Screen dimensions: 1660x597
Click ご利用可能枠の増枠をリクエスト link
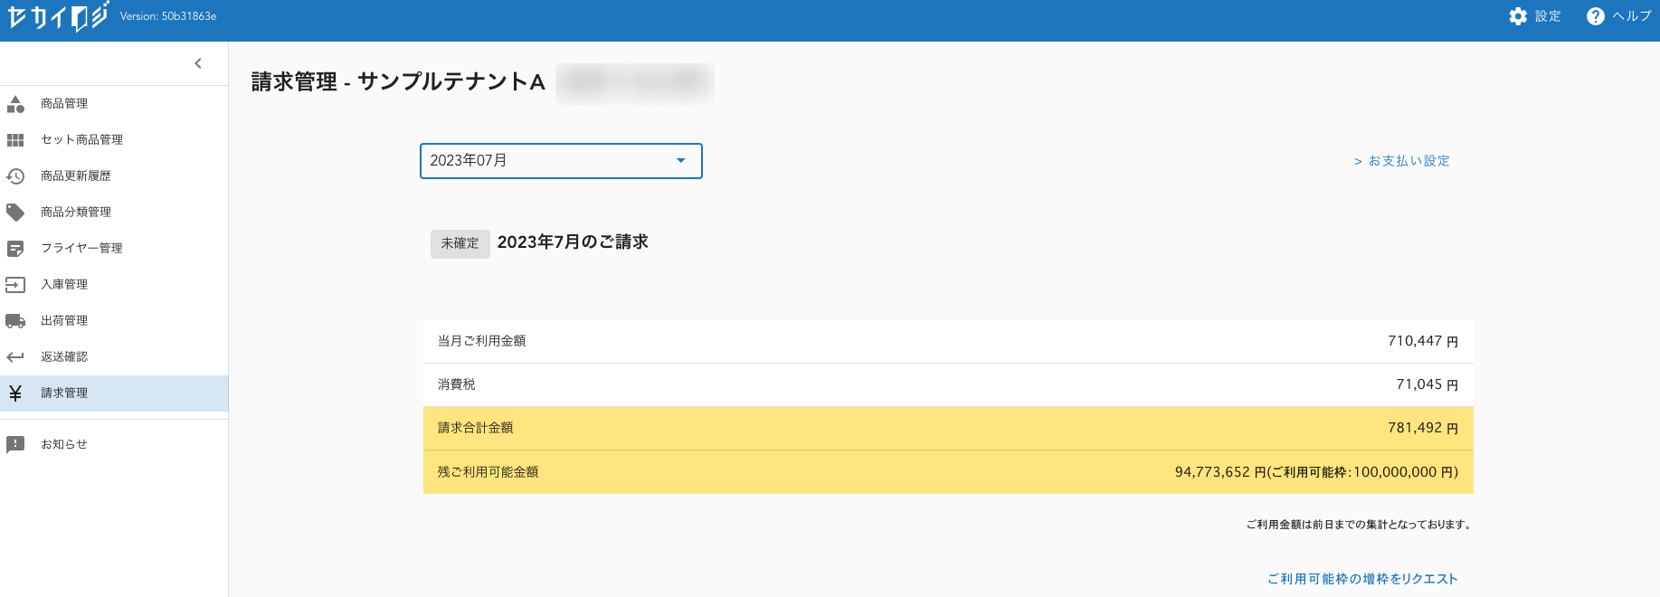click(1362, 579)
